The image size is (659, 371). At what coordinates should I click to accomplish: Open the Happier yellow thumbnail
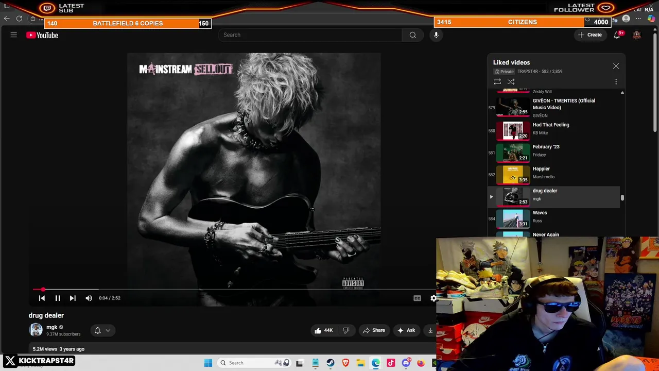tap(513, 175)
